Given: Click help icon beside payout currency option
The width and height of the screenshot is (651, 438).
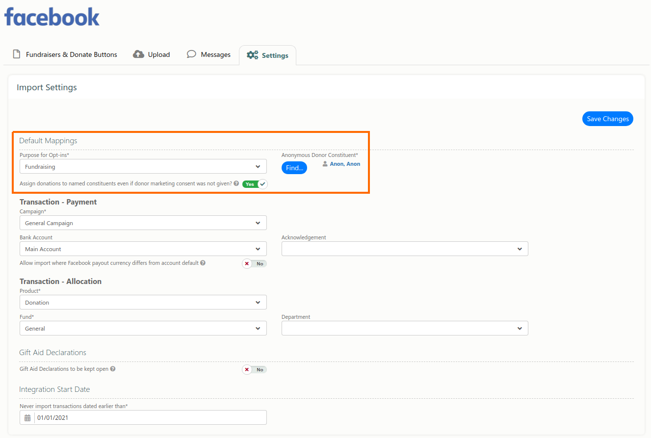Looking at the screenshot, I should click(203, 263).
